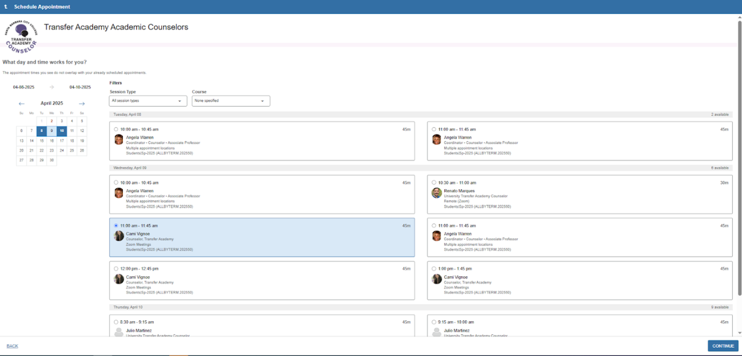Screen dimensions: 742x356
Task: Open the Course dropdown showing None specified
Action: [230, 101]
